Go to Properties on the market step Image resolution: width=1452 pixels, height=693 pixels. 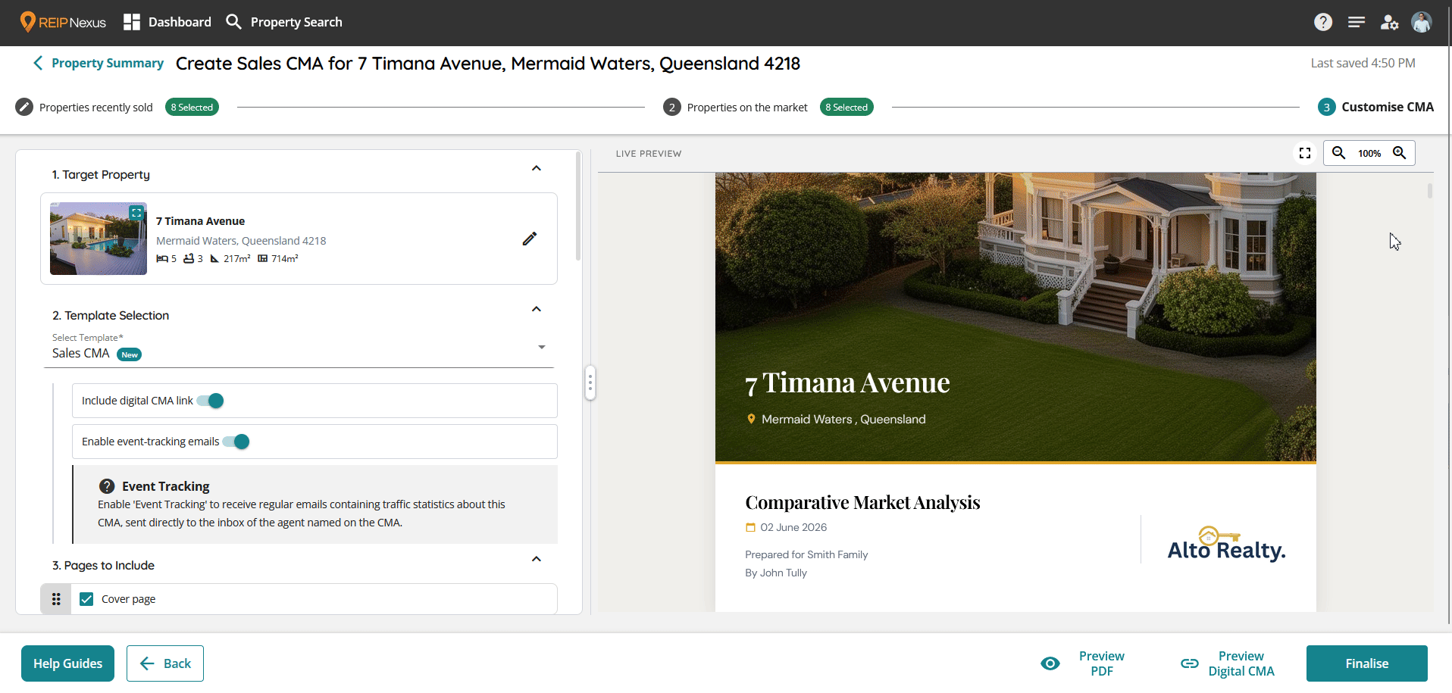click(x=747, y=108)
